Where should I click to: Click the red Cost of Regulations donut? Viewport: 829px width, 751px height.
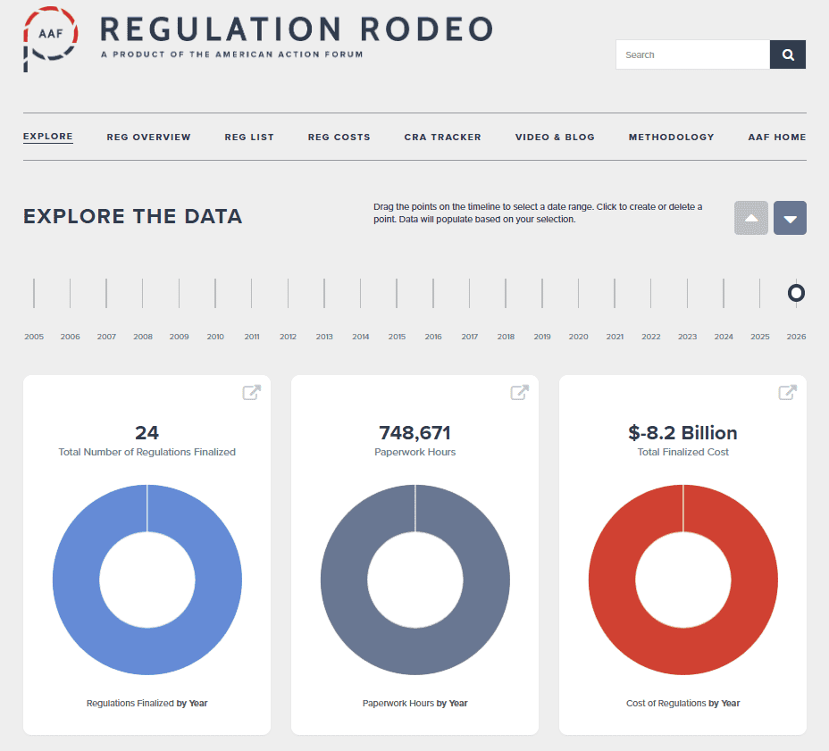click(612, 580)
